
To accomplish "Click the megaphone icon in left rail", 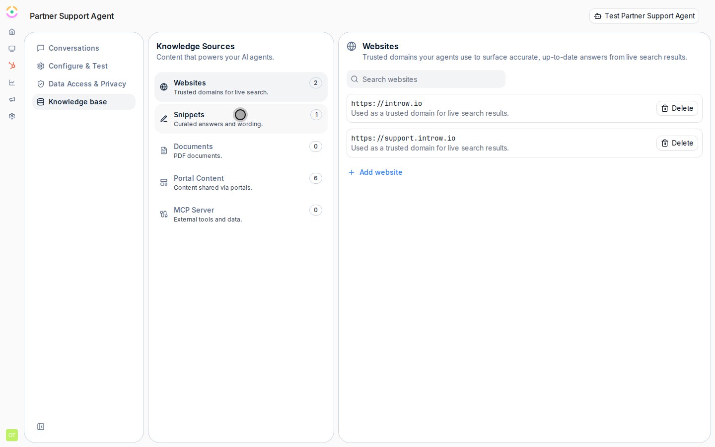I will (12, 99).
